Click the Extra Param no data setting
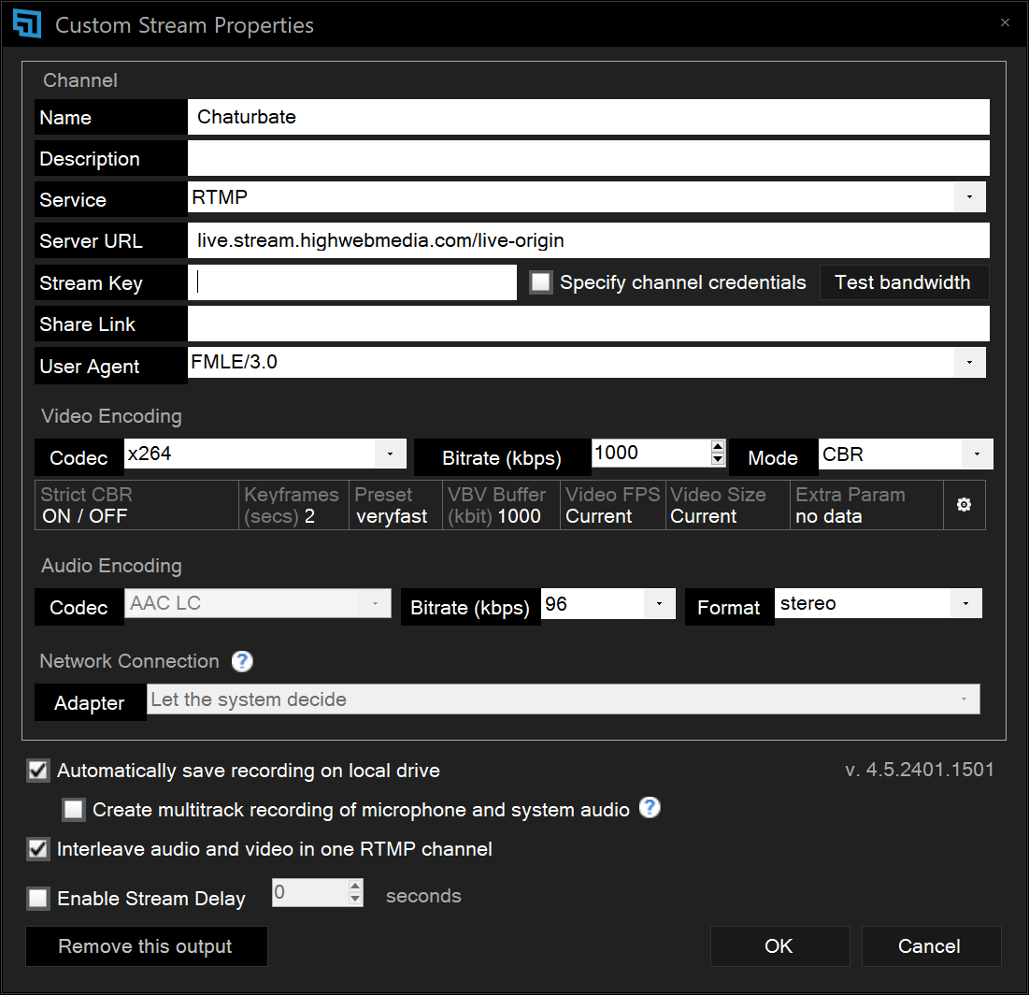The width and height of the screenshot is (1029, 995). tap(867, 505)
